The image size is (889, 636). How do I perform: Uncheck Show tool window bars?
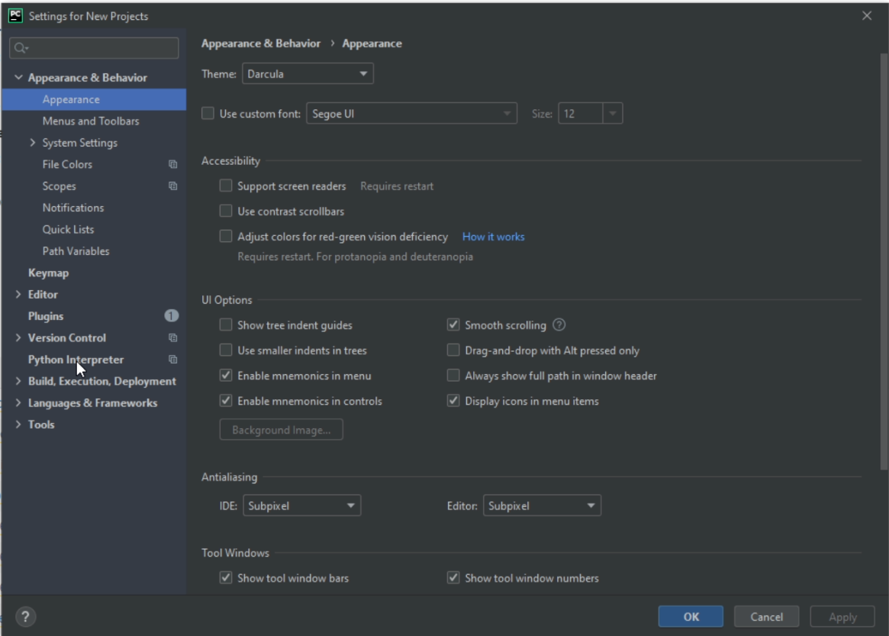pyautogui.click(x=226, y=577)
